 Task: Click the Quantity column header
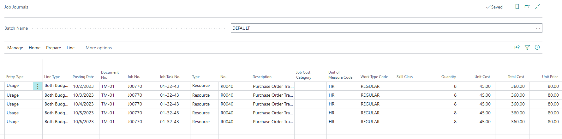[x=448, y=77]
